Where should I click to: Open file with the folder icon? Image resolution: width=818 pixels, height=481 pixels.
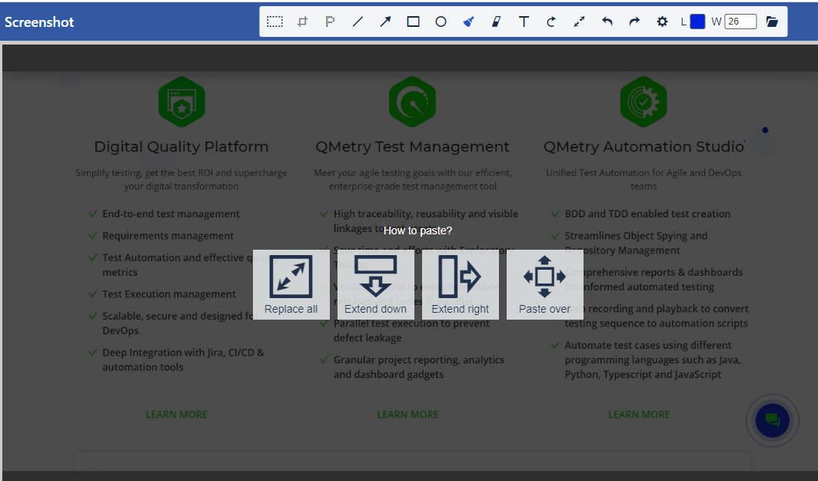point(772,22)
